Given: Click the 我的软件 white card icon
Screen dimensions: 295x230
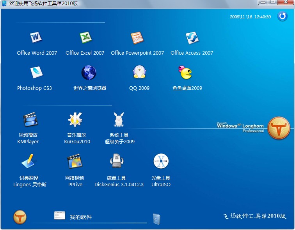Looking at the screenshot, I should (59, 216).
